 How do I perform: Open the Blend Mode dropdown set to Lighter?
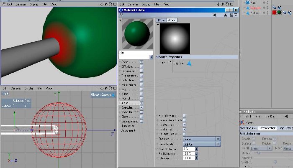pos(202,144)
